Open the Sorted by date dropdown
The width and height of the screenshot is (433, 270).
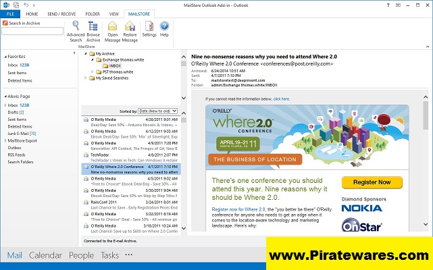pos(157,111)
